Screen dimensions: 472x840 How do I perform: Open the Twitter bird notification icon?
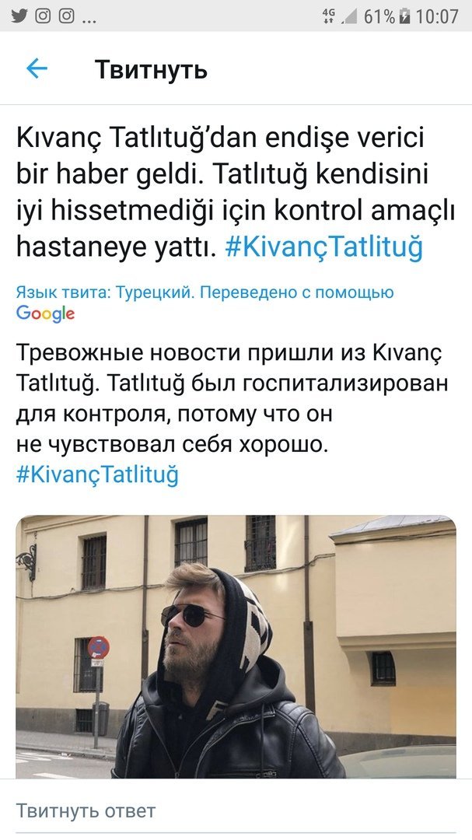pyautogui.click(x=19, y=16)
